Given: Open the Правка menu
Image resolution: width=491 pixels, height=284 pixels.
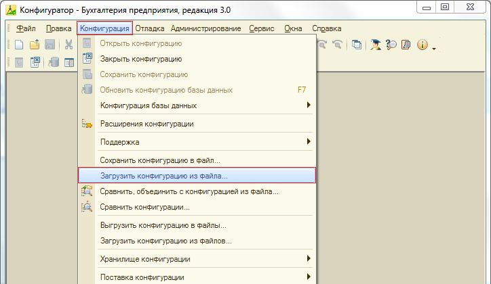Looking at the screenshot, I should (58, 28).
